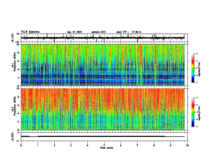Click the time axis tick label '8'
Viewport: 211px width, 163px height.
[154, 145]
